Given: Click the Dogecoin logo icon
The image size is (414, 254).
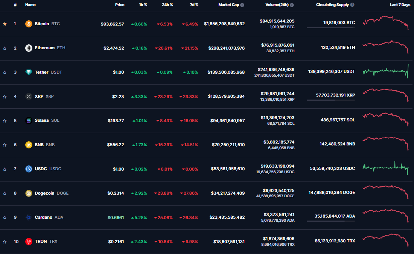Looking at the screenshot, I should click(29, 193).
